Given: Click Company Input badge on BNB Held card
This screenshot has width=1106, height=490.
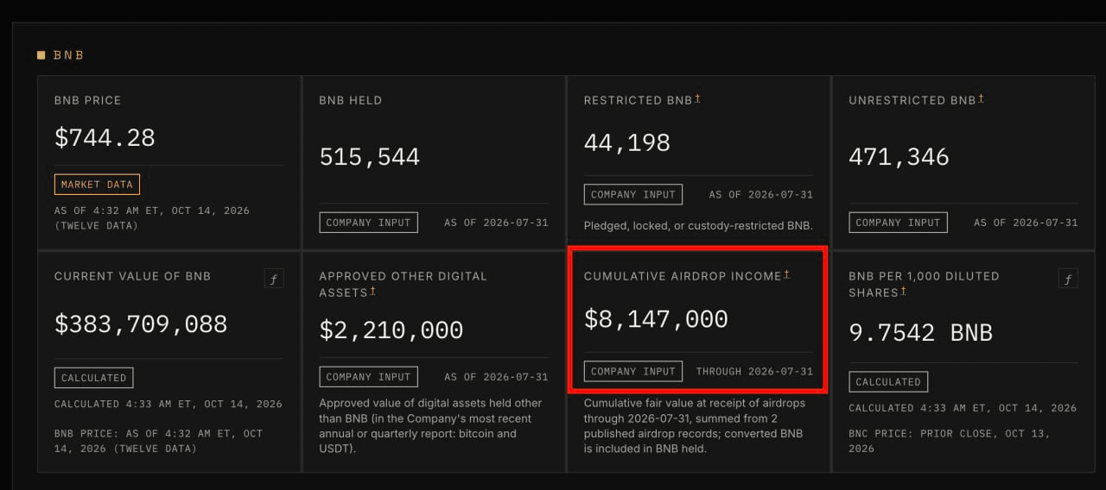Looking at the screenshot, I should 368,223.
